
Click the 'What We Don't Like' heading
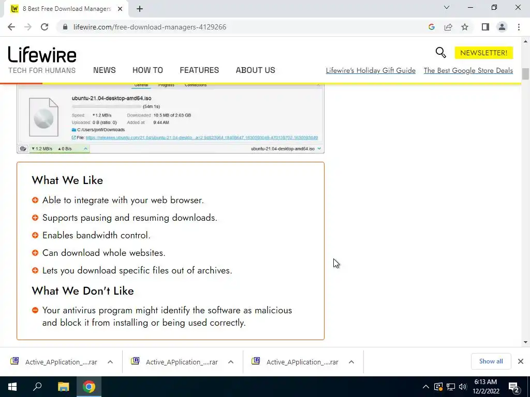click(x=83, y=291)
